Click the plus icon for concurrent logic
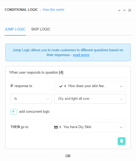136x161 pixels. click(x=13, y=112)
